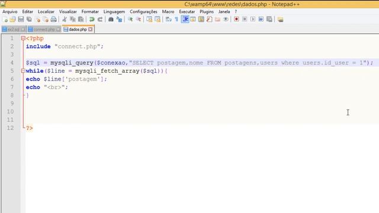Open the Editar menu
Viewport: 379px width, 213px height.
point(28,12)
